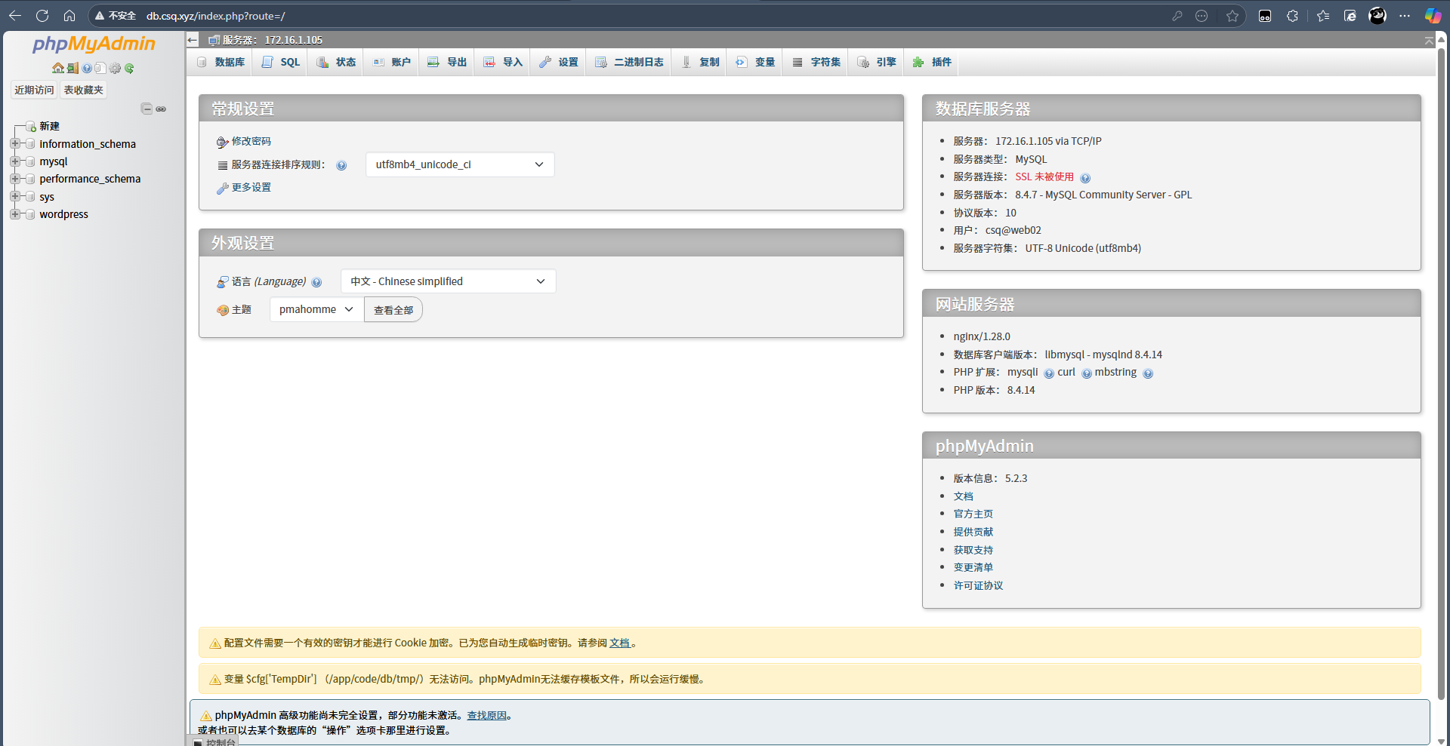Click the new database icon beside 新建
The image size is (1450, 746).
click(31, 127)
